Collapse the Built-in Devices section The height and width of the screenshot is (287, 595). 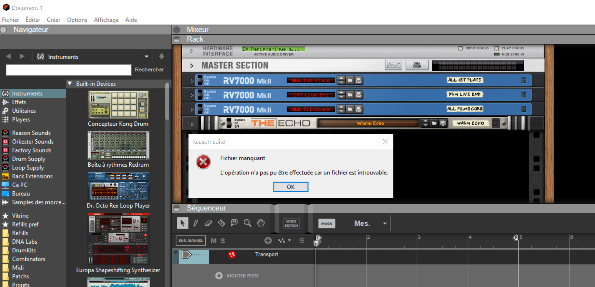click(70, 83)
